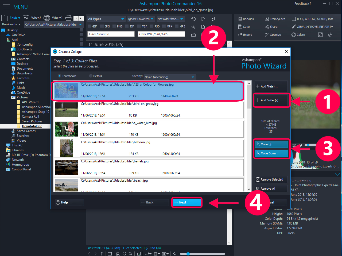Click Add Folder(s) button
The width and height of the screenshot is (342, 256).
pyautogui.click(x=271, y=100)
